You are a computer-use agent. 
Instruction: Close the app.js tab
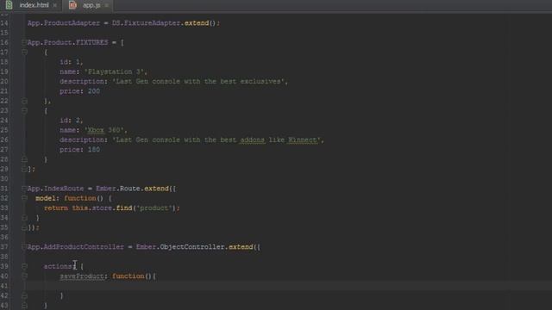(106, 5)
